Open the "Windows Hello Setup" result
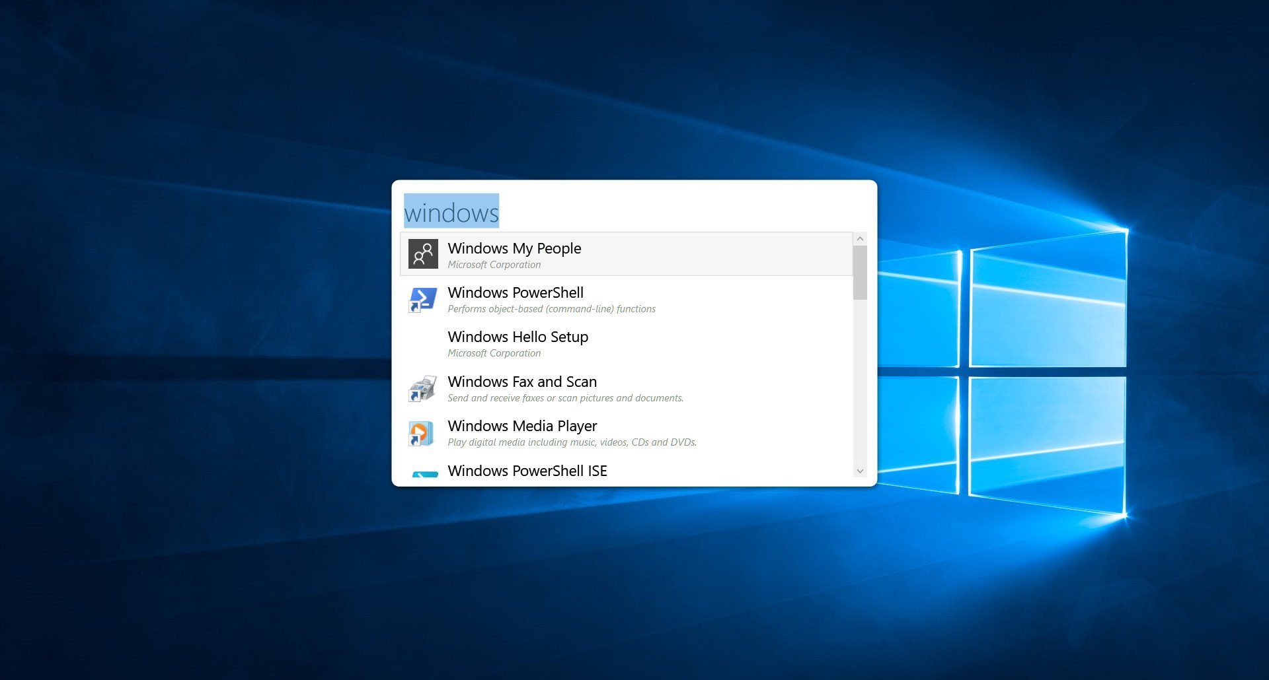Image resolution: width=1269 pixels, height=680 pixels. coord(627,344)
